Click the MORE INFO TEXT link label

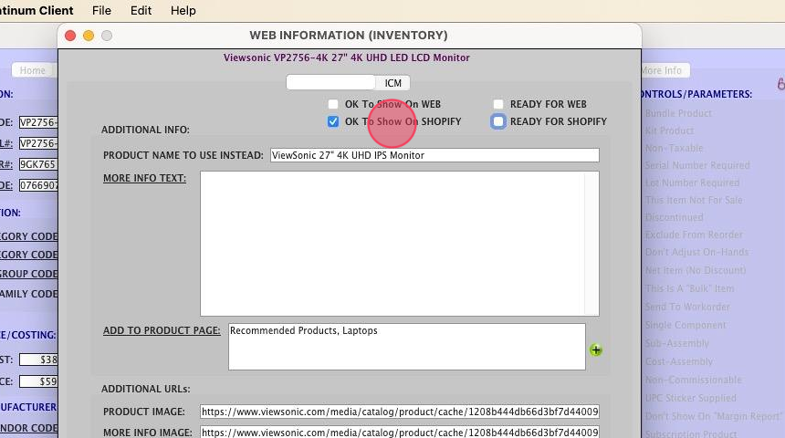(x=145, y=178)
